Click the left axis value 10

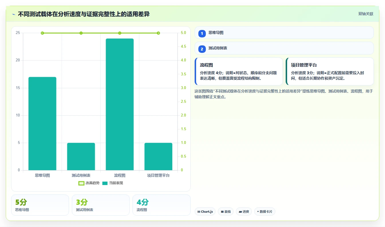click(18, 115)
